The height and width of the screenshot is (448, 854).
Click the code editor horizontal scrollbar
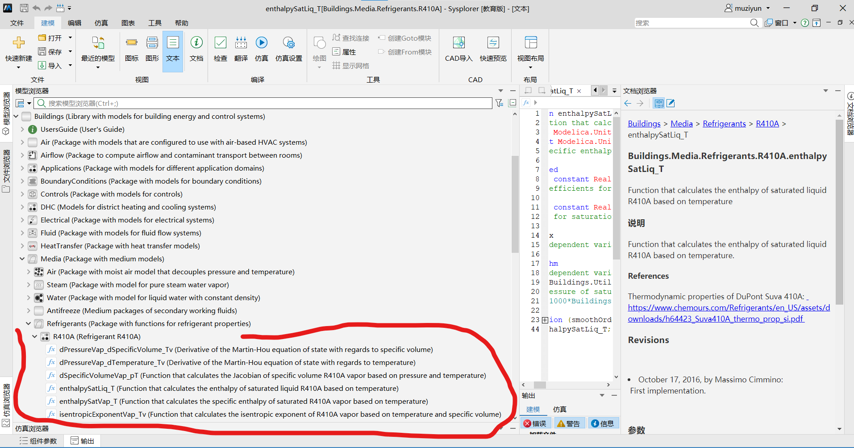[540, 385]
